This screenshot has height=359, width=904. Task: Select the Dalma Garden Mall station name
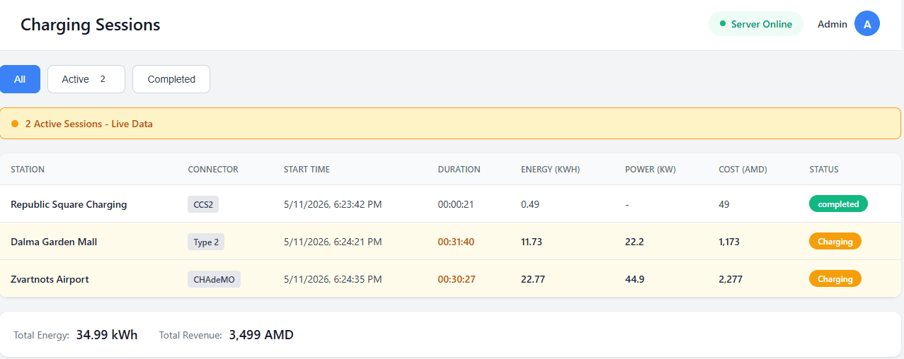pos(54,242)
